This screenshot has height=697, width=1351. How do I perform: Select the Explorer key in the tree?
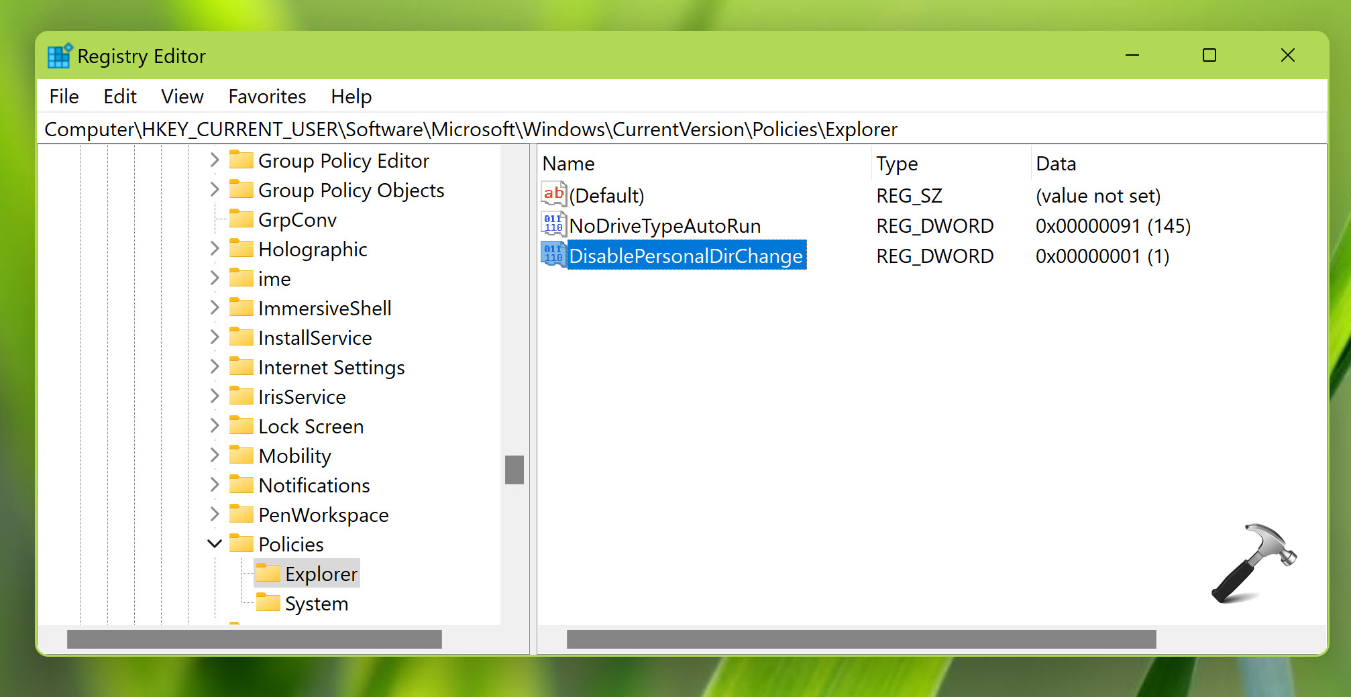pyautogui.click(x=321, y=574)
